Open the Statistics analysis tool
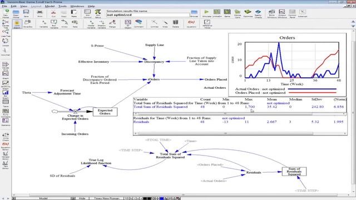Image resolution: width=356 pixels, height=200 pixels. (6, 122)
